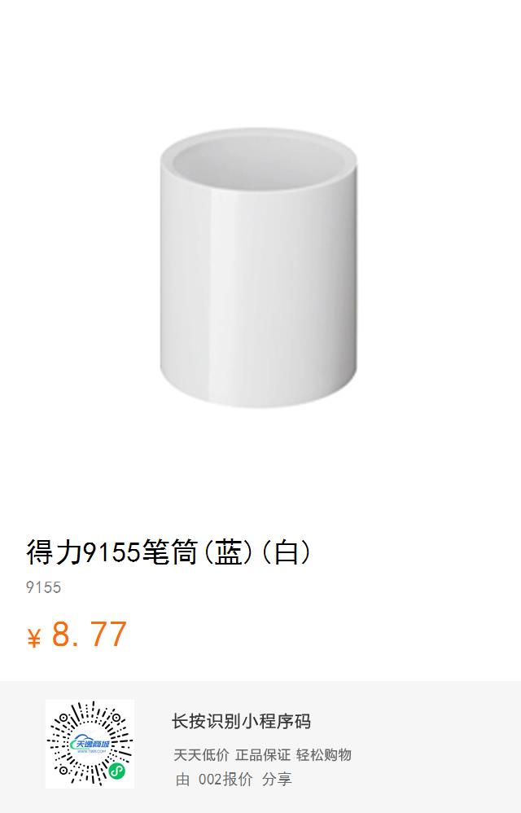Tap the mini program QR code
Image resolution: width=521 pixels, height=813 pixels.
(x=90, y=744)
